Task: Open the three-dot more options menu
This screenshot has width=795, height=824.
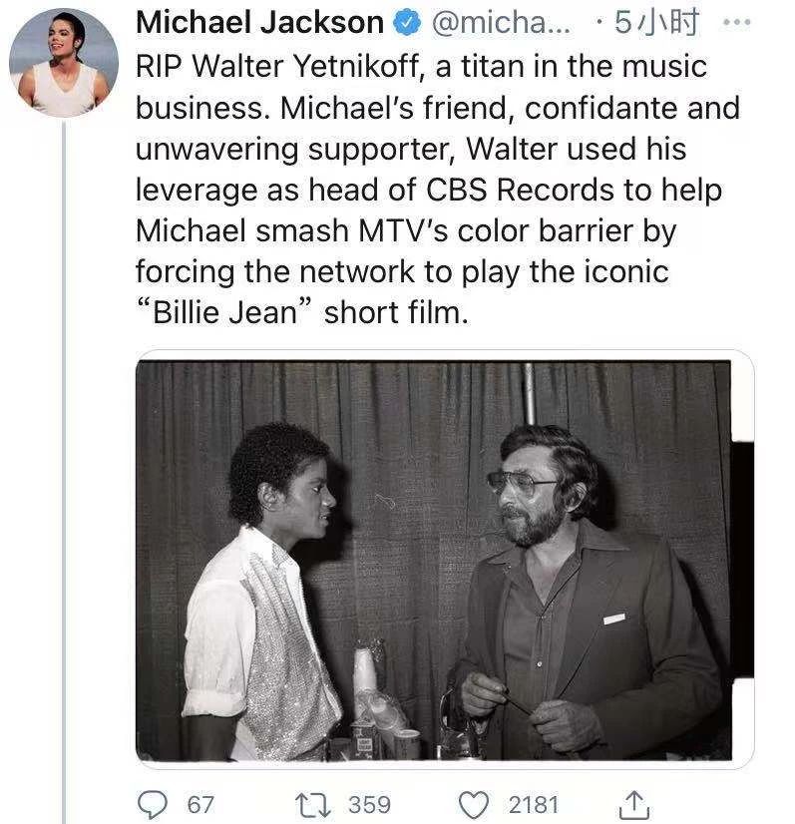Action: click(734, 22)
